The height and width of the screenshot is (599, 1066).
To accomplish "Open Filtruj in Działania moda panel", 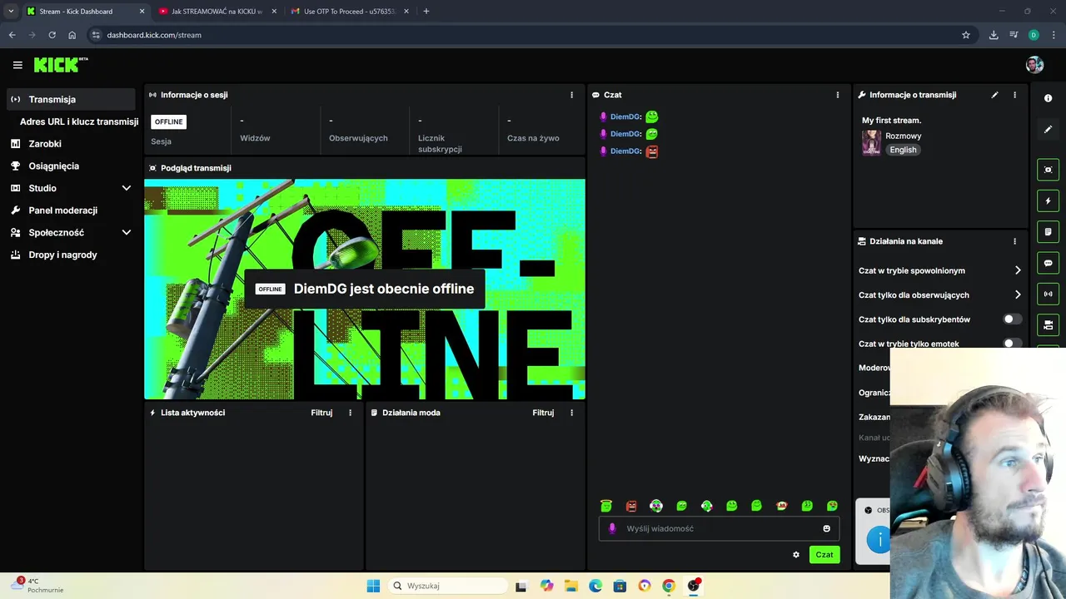I will coord(543,413).
